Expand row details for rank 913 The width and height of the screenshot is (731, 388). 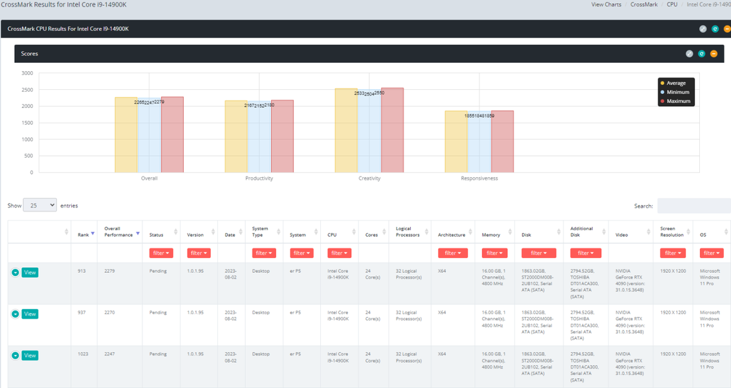click(x=16, y=272)
